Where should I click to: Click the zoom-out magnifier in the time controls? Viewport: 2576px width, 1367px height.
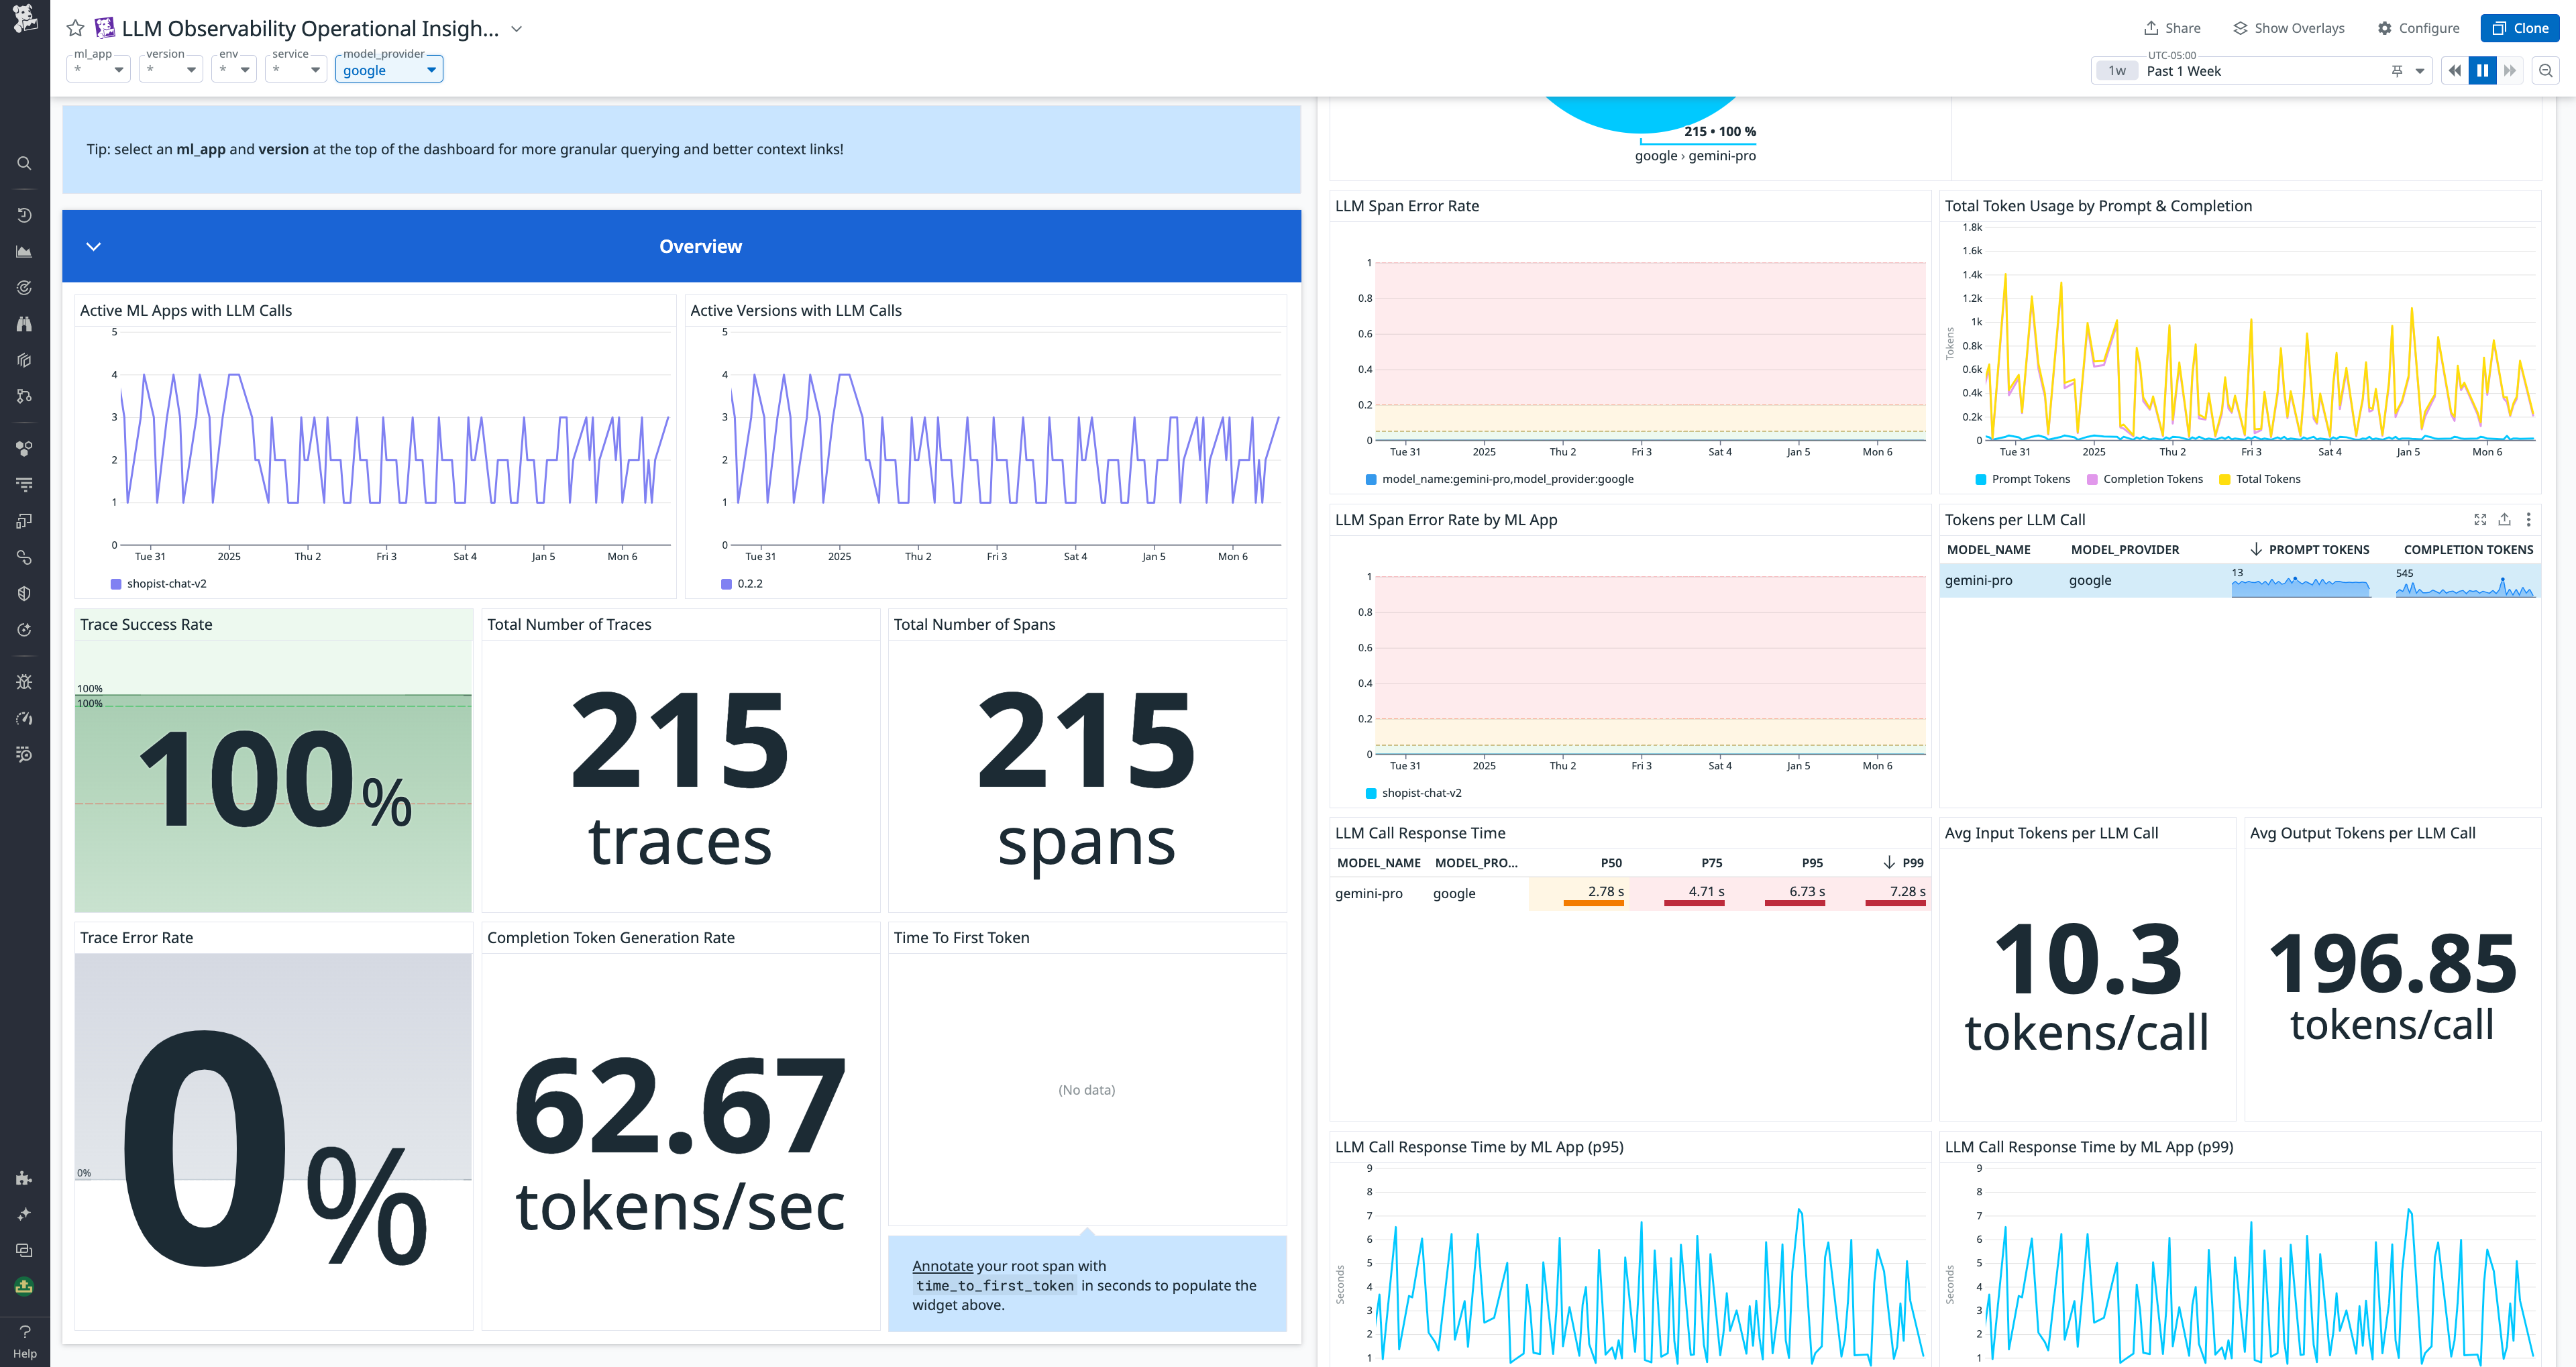[2545, 70]
